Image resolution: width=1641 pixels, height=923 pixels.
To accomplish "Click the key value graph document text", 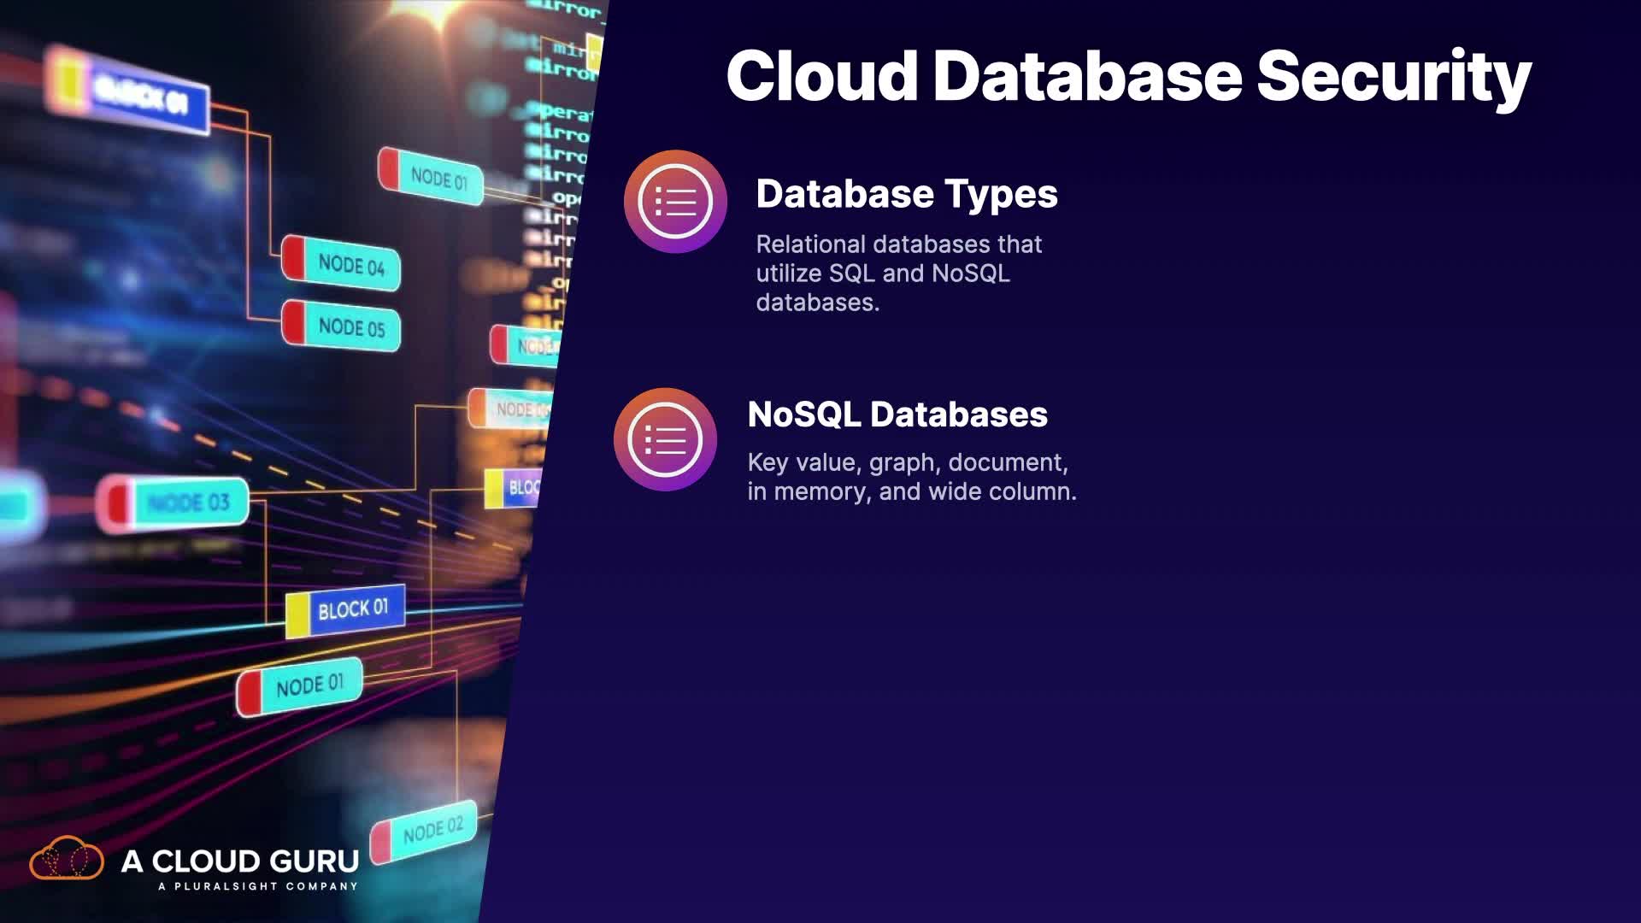I will 911,477.
